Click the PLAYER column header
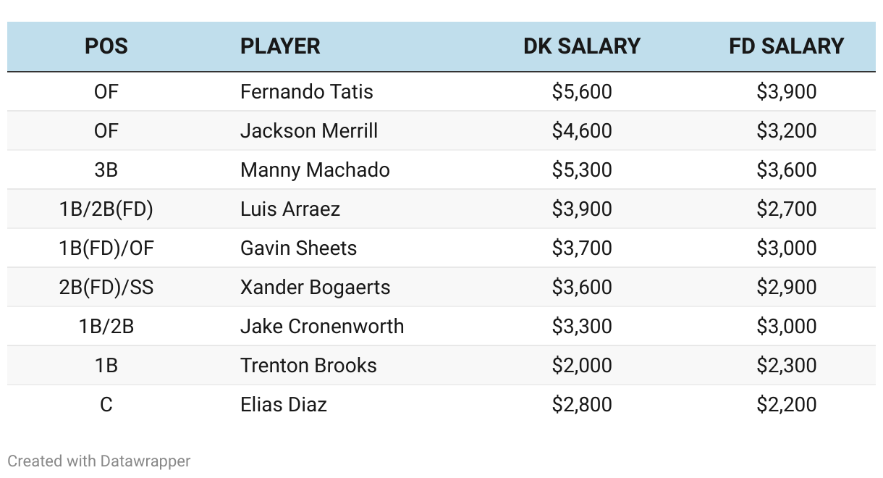This screenshot has height=478, width=883. pyautogui.click(x=280, y=46)
